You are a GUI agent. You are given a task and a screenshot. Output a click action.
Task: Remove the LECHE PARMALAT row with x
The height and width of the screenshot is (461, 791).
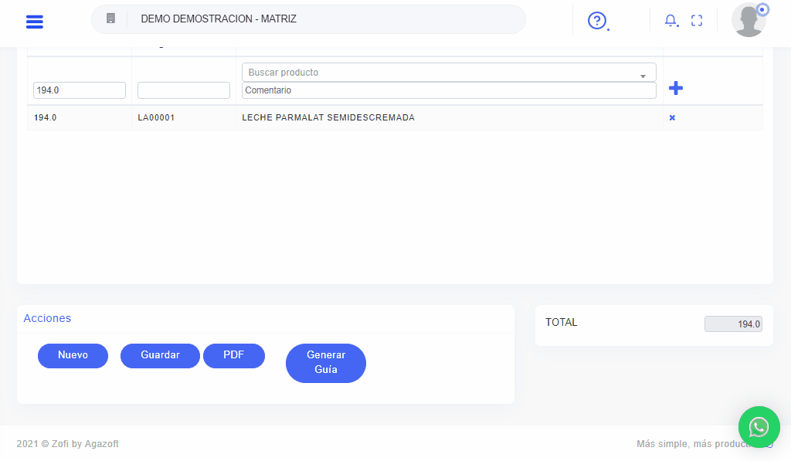(x=672, y=118)
